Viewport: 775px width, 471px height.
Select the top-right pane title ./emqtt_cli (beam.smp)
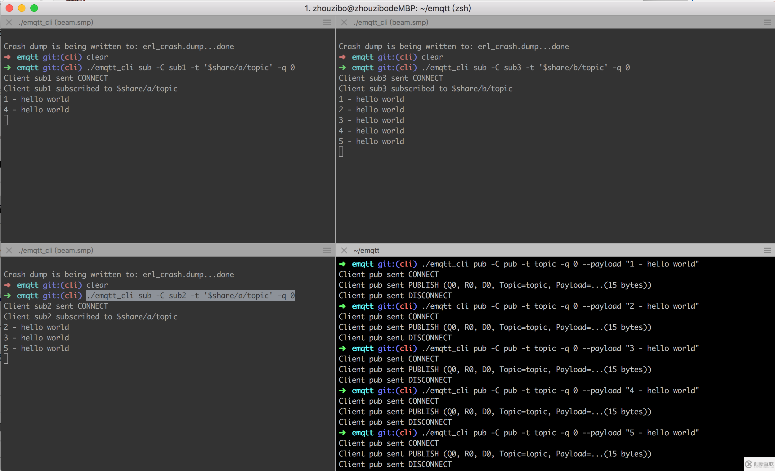(x=391, y=22)
